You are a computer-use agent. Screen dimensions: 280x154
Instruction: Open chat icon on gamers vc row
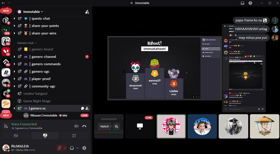point(82,109)
